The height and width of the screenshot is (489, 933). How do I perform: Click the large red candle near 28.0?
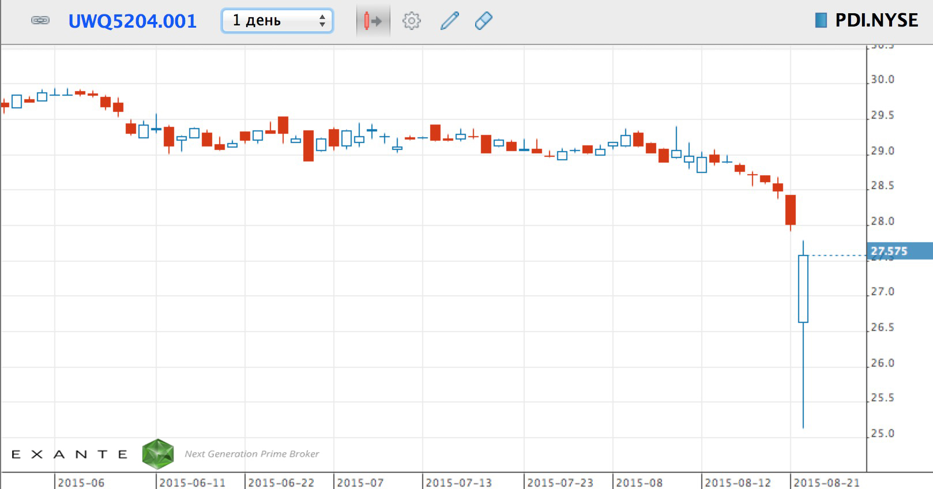pos(790,210)
